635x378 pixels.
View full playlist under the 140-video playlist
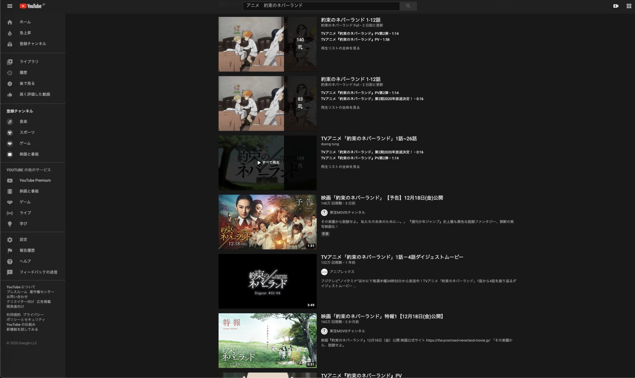tap(340, 48)
